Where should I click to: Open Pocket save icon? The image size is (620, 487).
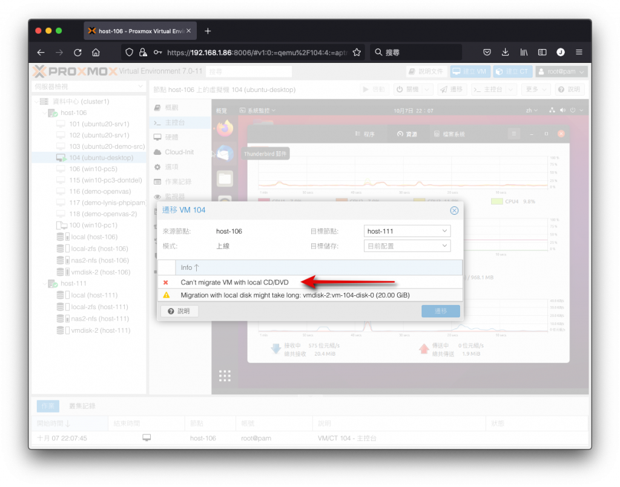[487, 52]
